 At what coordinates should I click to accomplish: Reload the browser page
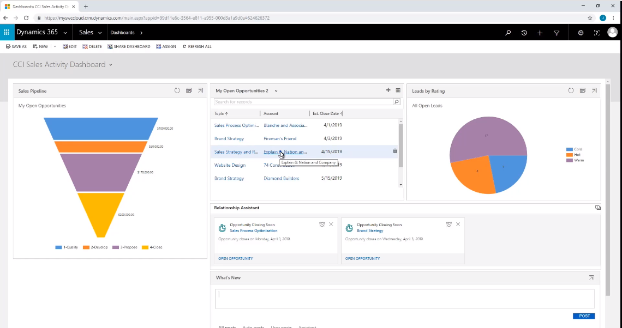click(26, 18)
